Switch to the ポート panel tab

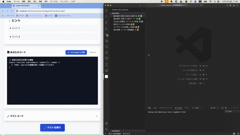(187, 108)
